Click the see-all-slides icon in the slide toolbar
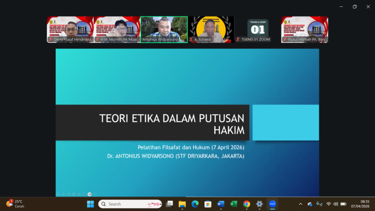The width and height of the screenshot is (375, 211). pos(74,194)
